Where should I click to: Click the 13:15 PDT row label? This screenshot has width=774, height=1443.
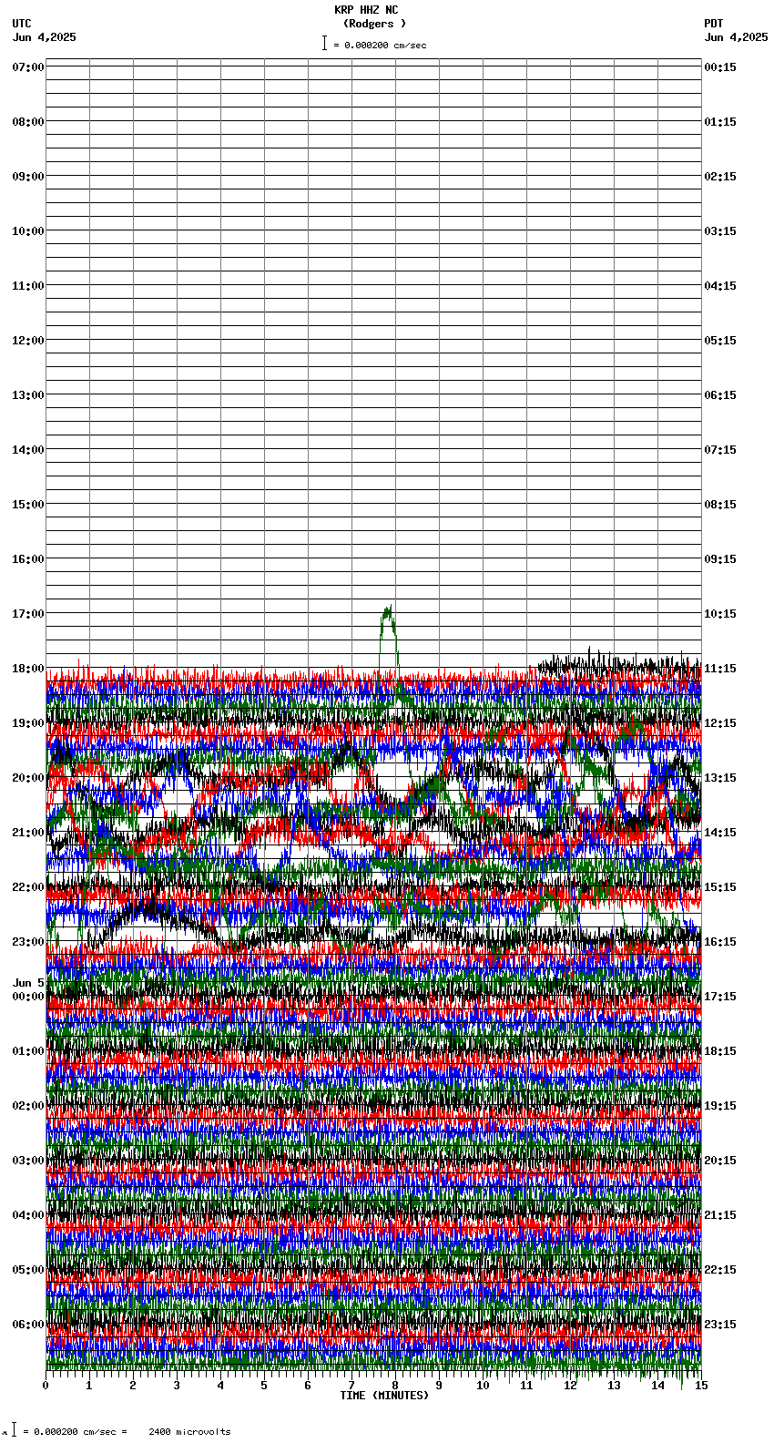point(720,778)
